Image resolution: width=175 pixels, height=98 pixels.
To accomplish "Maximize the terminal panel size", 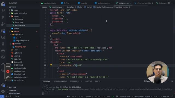I will coord(168,81).
